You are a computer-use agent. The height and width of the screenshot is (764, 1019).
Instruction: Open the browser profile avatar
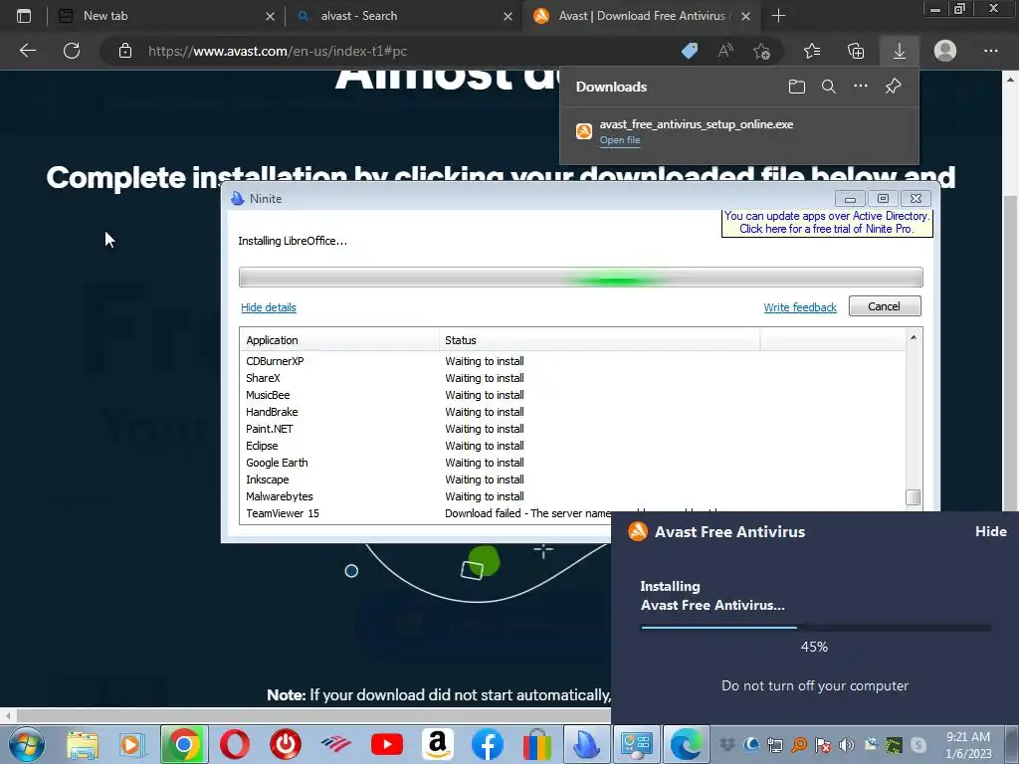click(945, 51)
